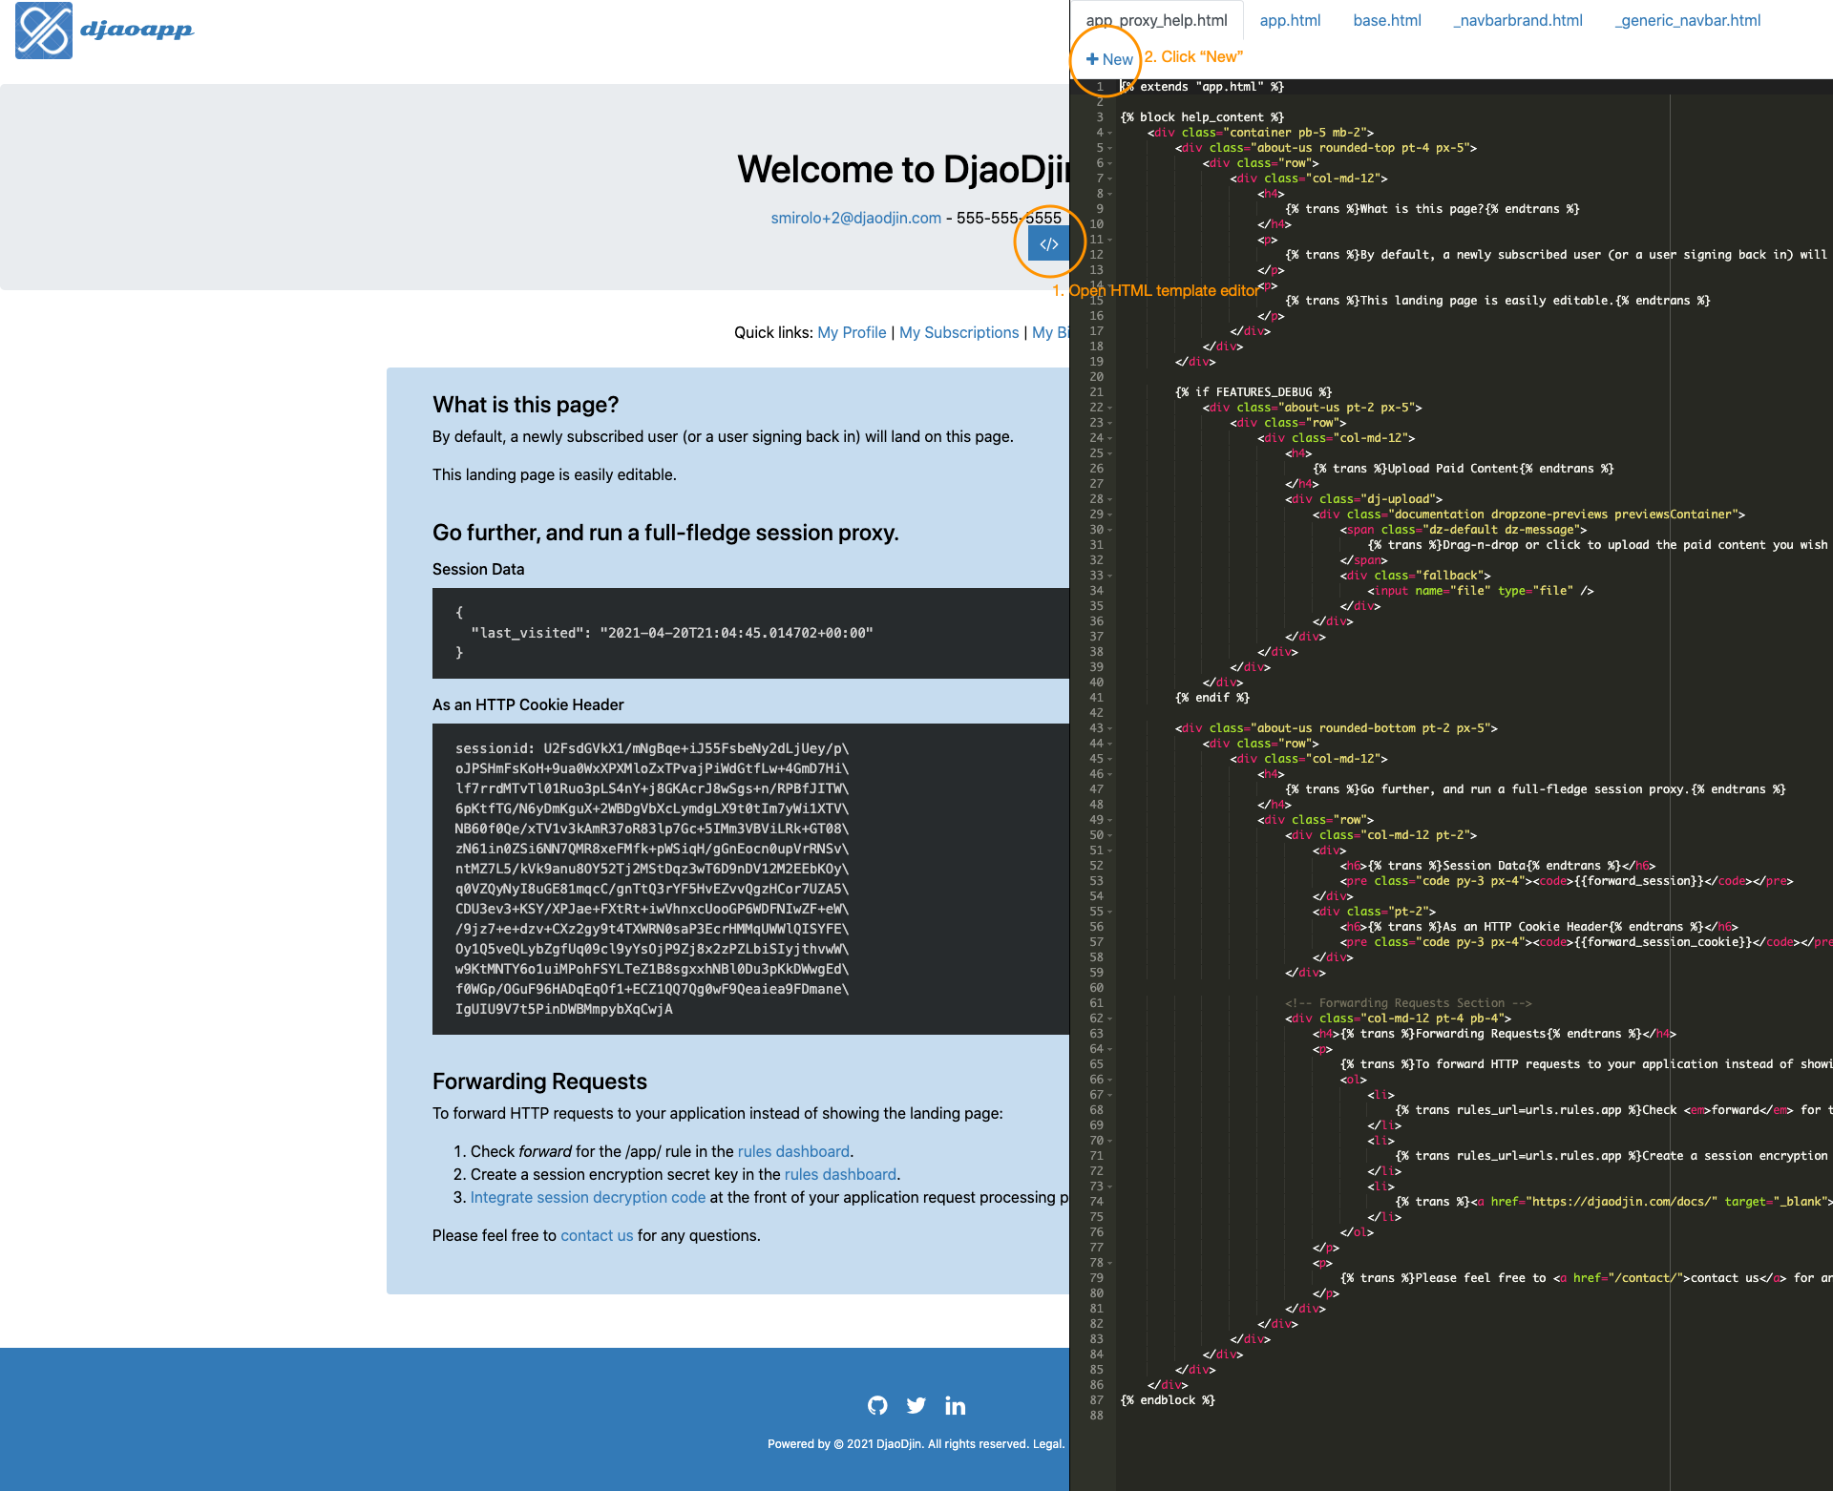Image resolution: width=1833 pixels, height=1491 pixels.
Task: Click the 'Powered by © 2021 DjaoDjin' footer text
Action: (845, 1443)
